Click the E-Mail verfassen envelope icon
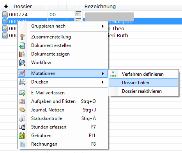 pos(22,93)
